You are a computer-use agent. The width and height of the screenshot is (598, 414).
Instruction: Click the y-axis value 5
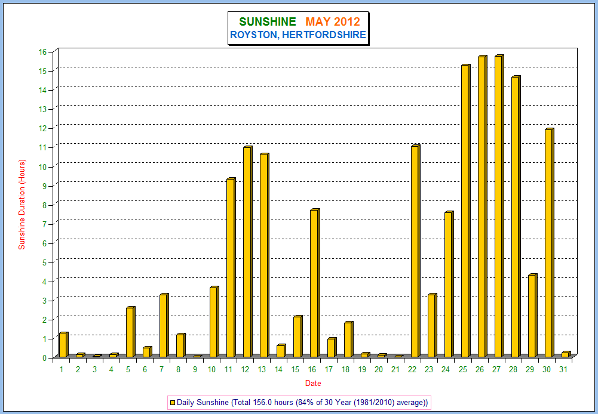(x=44, y=262)
